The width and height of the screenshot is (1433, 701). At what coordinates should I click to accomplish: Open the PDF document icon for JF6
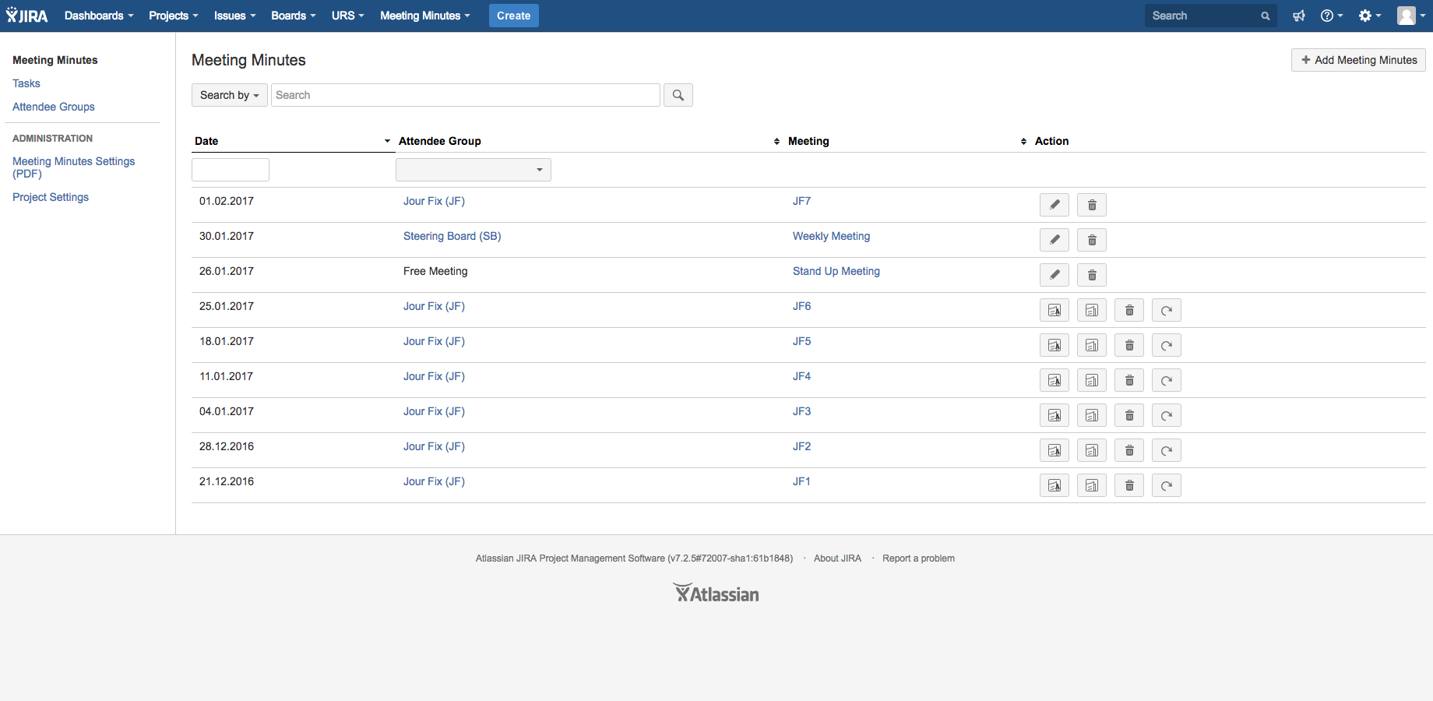pos(1055,310)
